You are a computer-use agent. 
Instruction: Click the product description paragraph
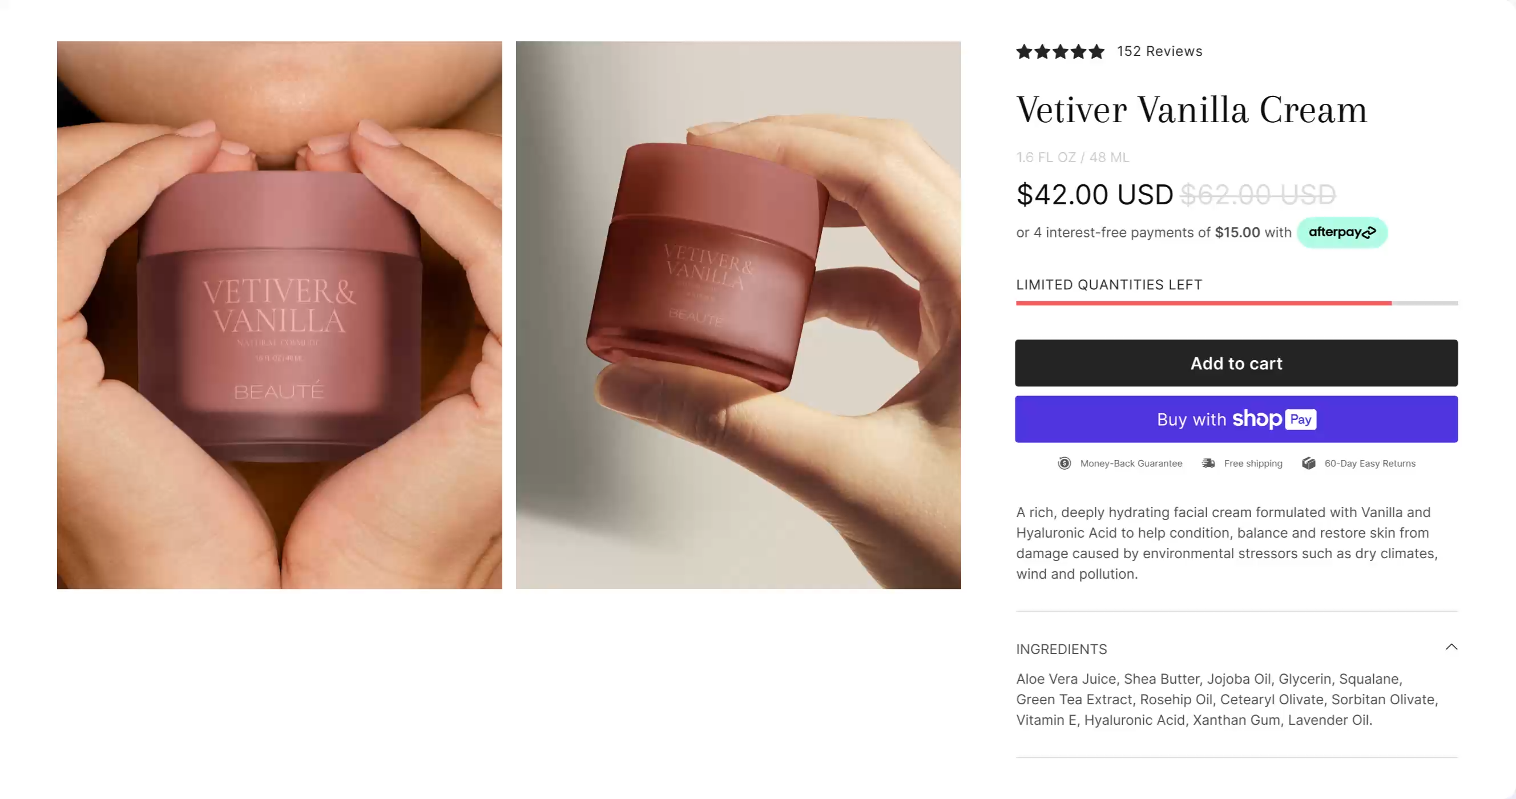(1227, 543)
